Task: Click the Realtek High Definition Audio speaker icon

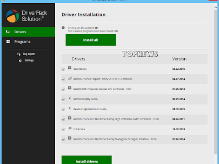Action: click(x=70, y=108)
